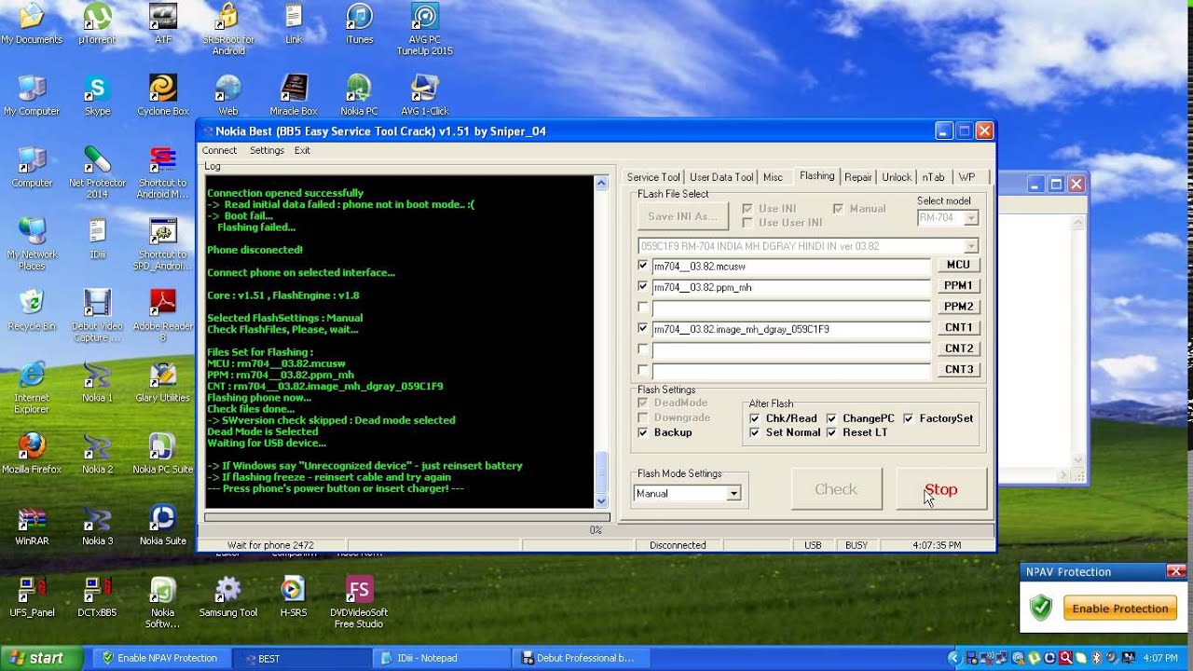Viewport: 1193px width, 671px height.
Task: Launch the Internet Explorer desktop icon
Action: coord(32,387)
